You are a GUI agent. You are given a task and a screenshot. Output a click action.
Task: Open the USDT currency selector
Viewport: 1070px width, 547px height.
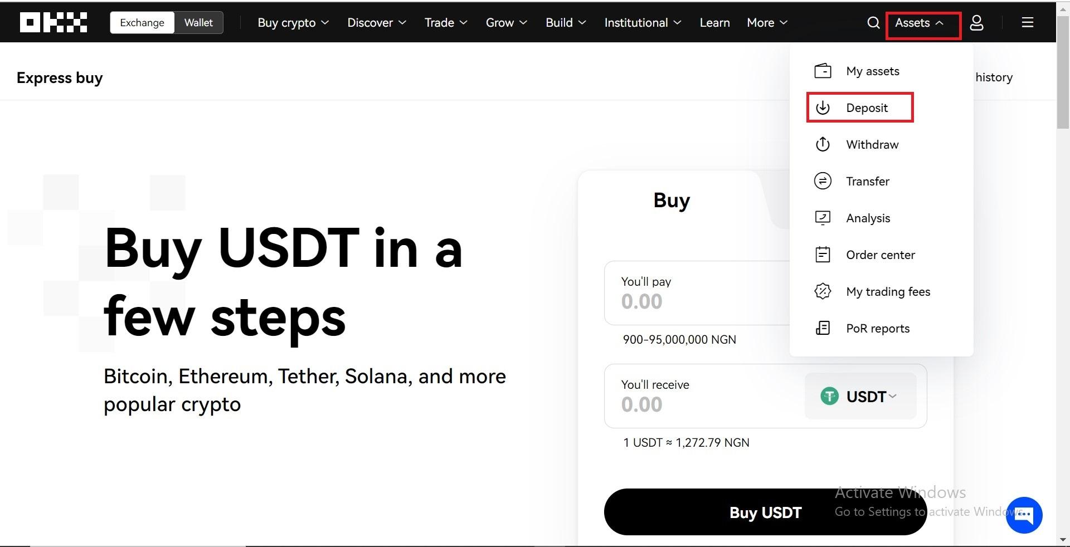click(860, 396)
